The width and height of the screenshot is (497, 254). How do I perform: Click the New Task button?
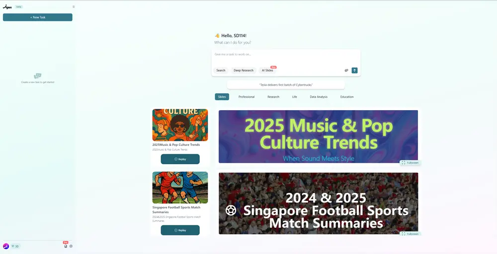click(38, 17)
